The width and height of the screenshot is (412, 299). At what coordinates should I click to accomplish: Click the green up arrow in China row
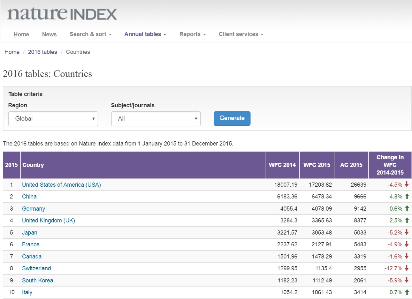[x=407, y=197]
